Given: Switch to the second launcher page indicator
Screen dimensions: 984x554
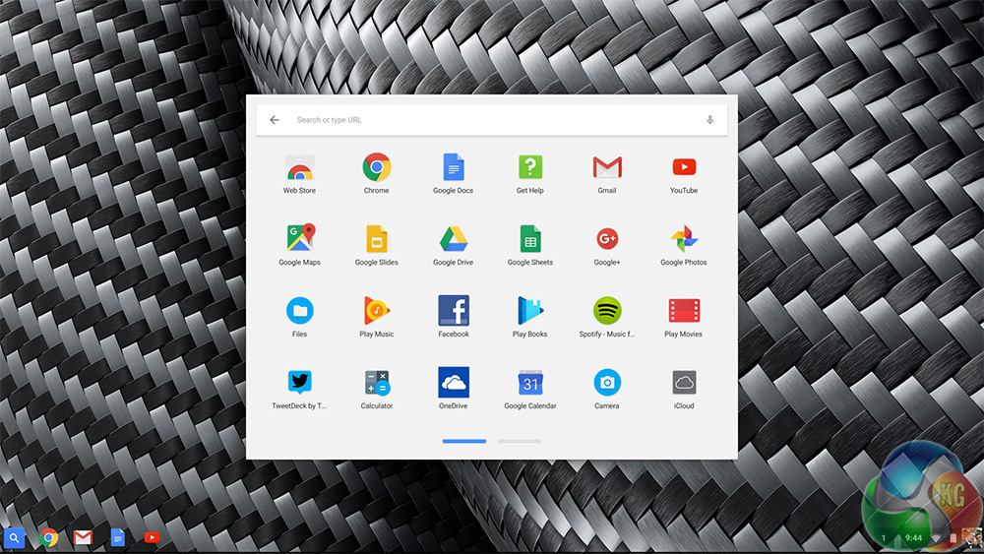Looking at the screenshot, I should 519,441.
